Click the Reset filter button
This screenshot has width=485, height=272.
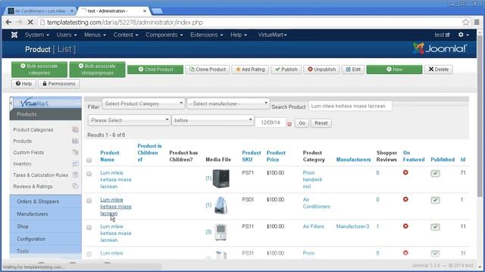(321, 123)
